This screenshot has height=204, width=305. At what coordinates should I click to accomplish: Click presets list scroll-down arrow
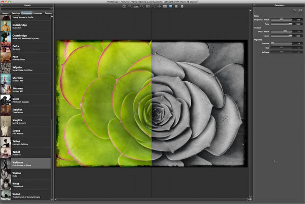[52, 199]
